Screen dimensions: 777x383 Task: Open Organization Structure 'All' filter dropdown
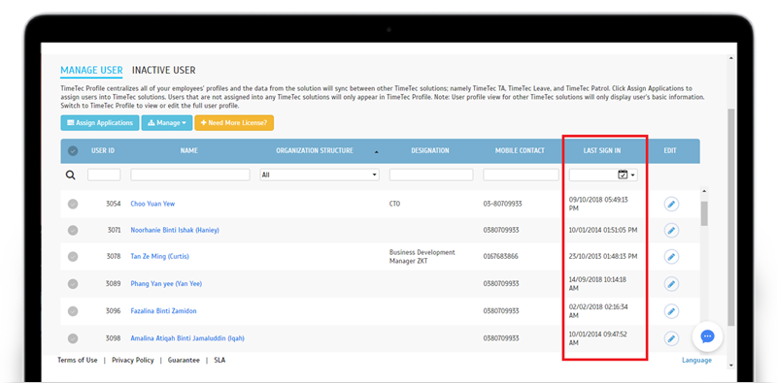point(320,175)
